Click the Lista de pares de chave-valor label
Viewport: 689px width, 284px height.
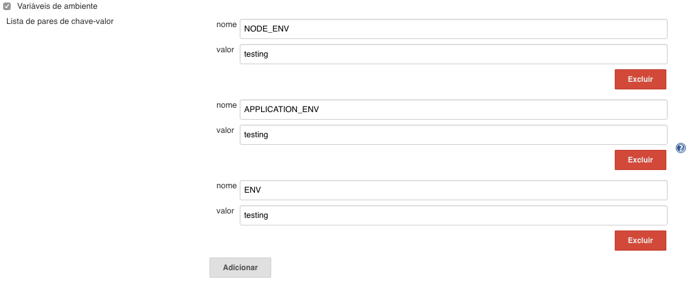[x=60, y=21]
